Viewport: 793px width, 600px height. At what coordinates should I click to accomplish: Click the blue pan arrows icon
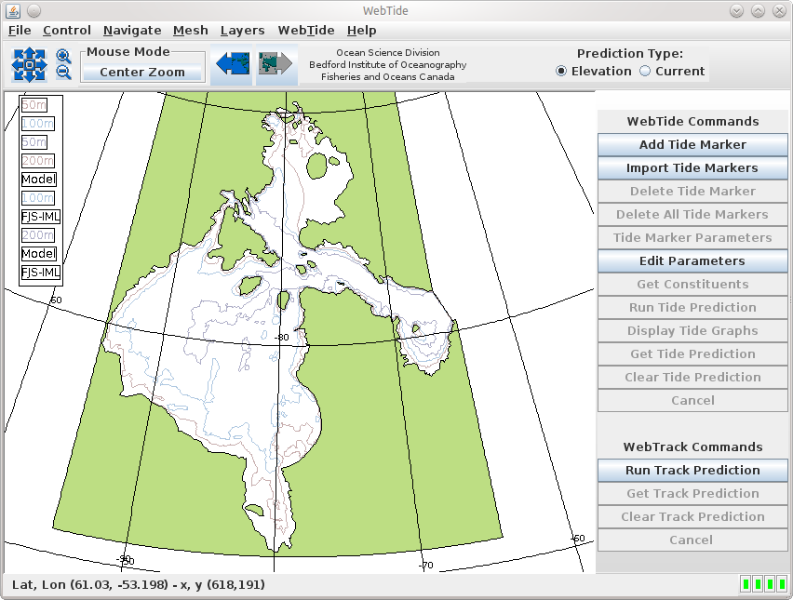(x=29, y=64)
